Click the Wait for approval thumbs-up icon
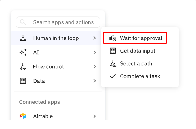This screenshot has height=129, width=196. pos(113,38)
